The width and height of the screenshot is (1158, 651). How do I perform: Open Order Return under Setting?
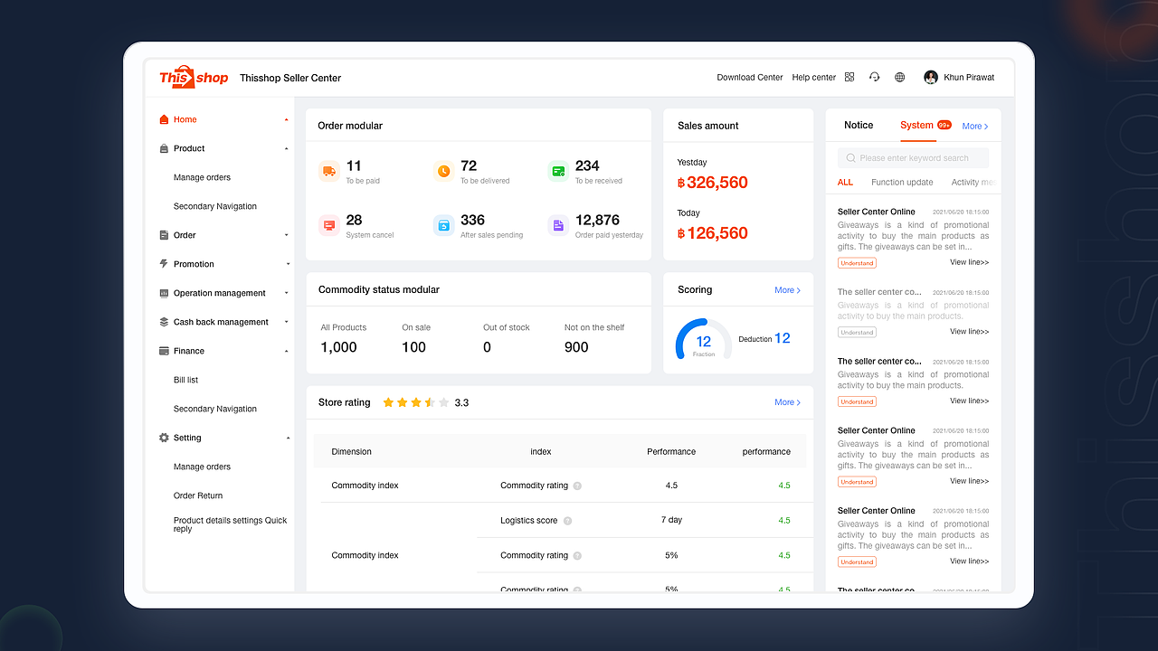[x=198, y=495]
